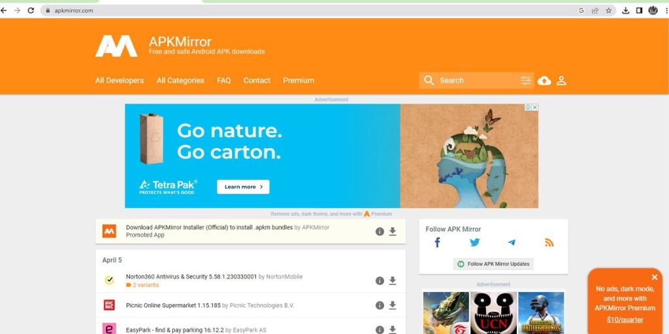This screenshot has height=334, width=669.
Task: Click the Picnic Technologies B.V. developer name
Action: (262, 305)
